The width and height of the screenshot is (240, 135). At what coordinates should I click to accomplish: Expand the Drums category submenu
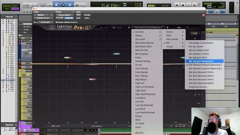174,32
